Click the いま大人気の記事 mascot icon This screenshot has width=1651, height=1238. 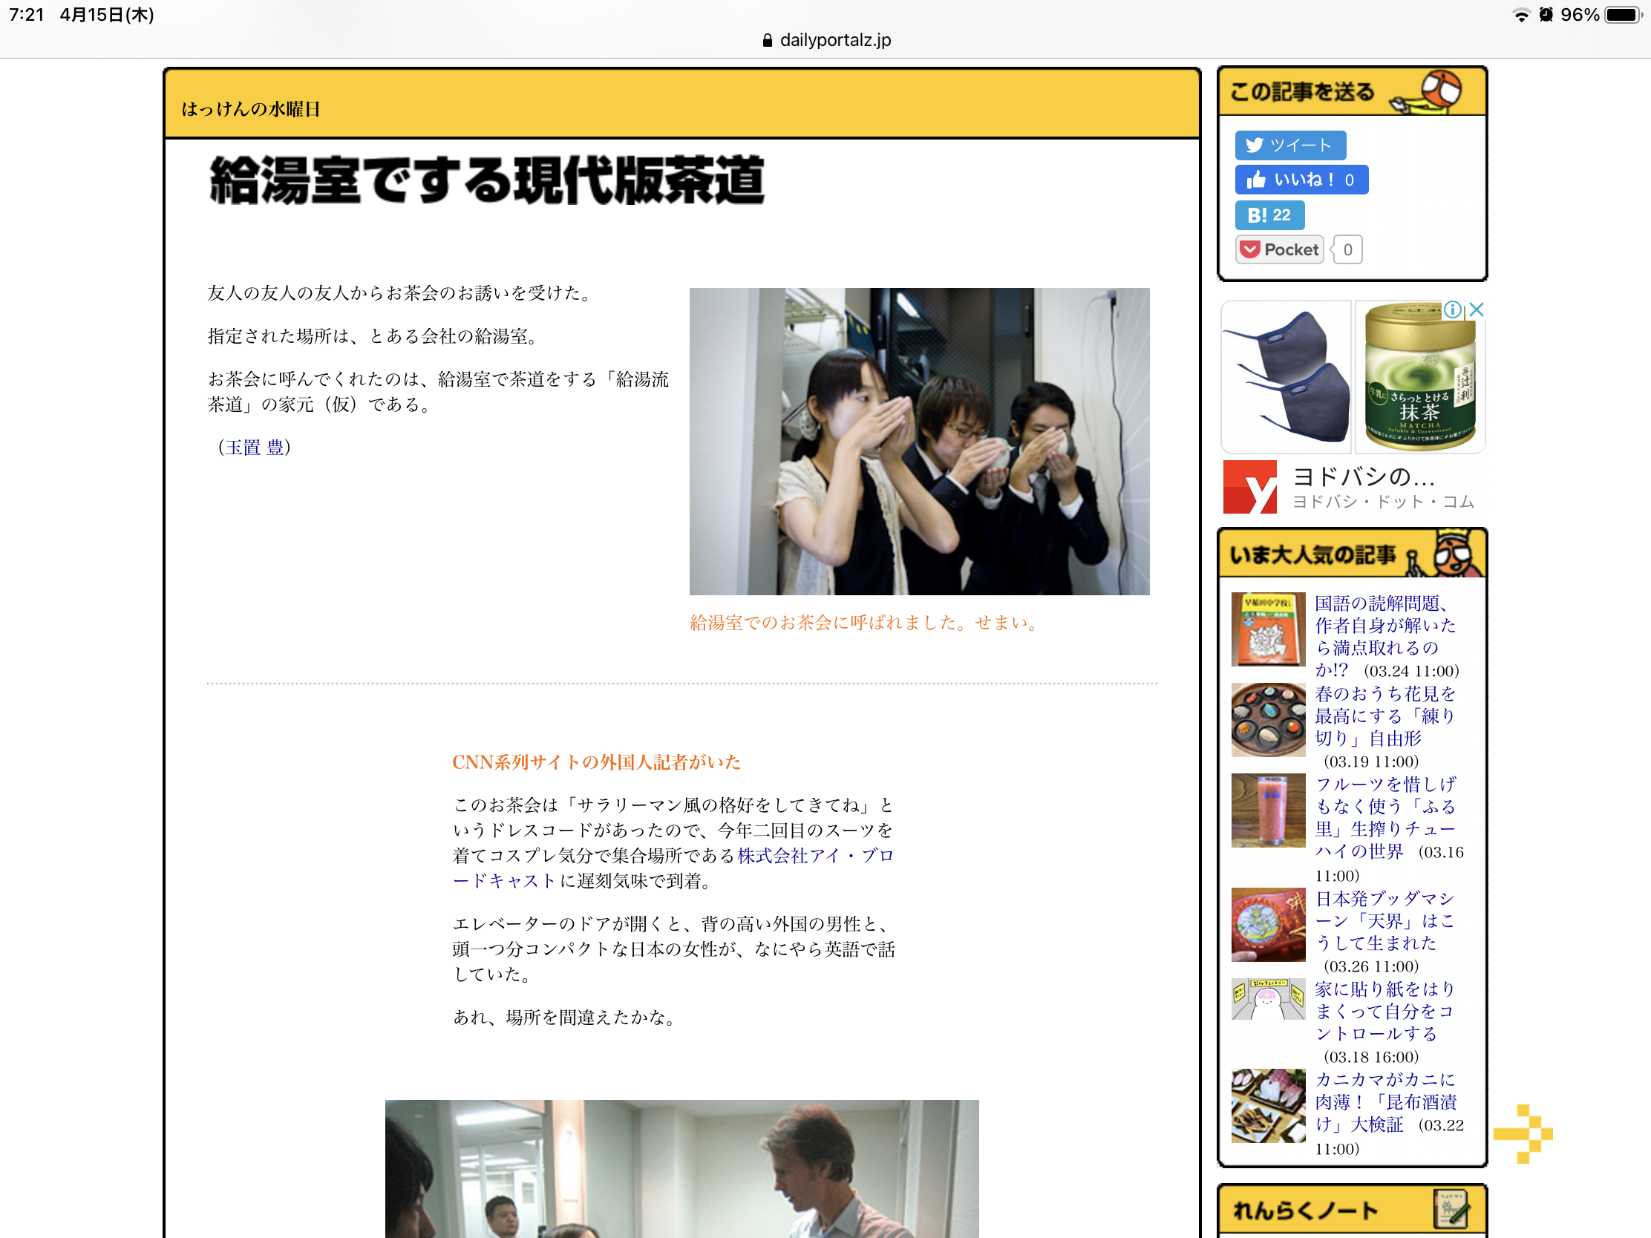1444,553
